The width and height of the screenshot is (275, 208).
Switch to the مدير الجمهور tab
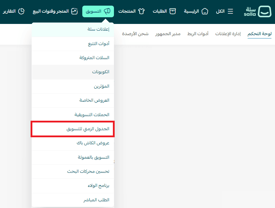[x=168, y=34]
